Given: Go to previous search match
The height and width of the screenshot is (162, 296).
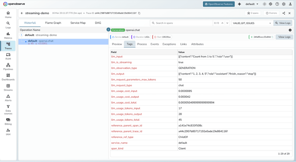Looking at the screenshot, I should (x=222, y=23).
